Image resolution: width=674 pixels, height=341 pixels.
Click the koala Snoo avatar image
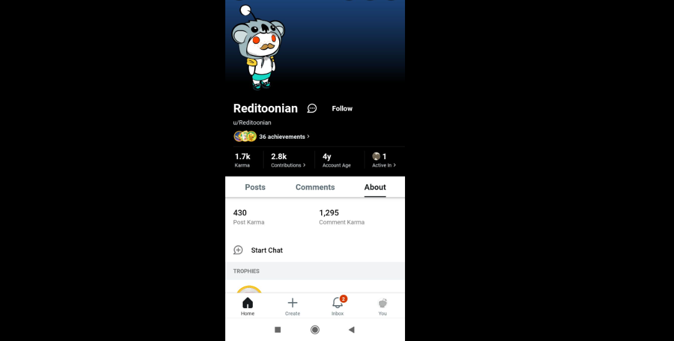(258, 47)
